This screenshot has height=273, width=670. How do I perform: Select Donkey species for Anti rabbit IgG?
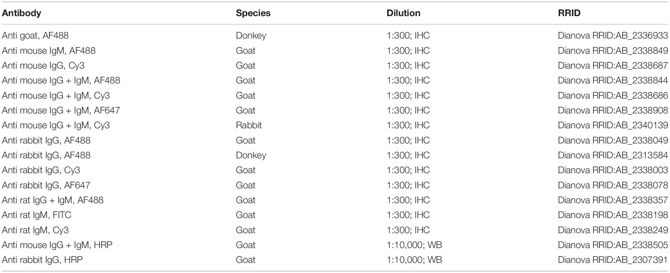coord(251,155)
